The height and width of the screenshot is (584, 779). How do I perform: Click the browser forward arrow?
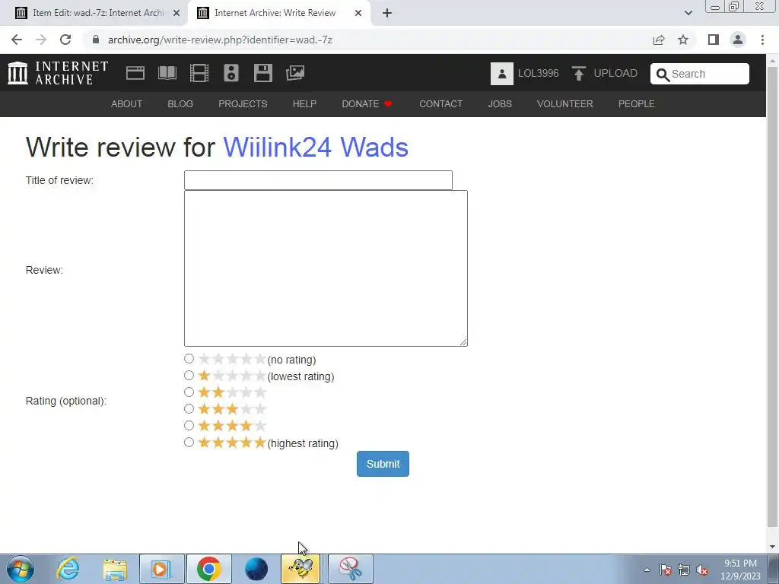[x=41, y=40]
